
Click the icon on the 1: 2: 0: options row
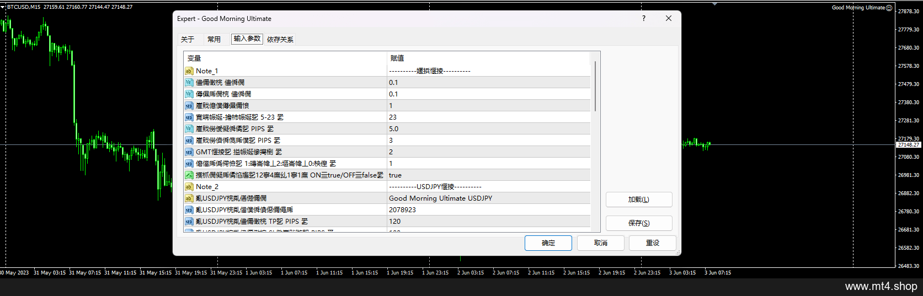(x=189, y=163)
